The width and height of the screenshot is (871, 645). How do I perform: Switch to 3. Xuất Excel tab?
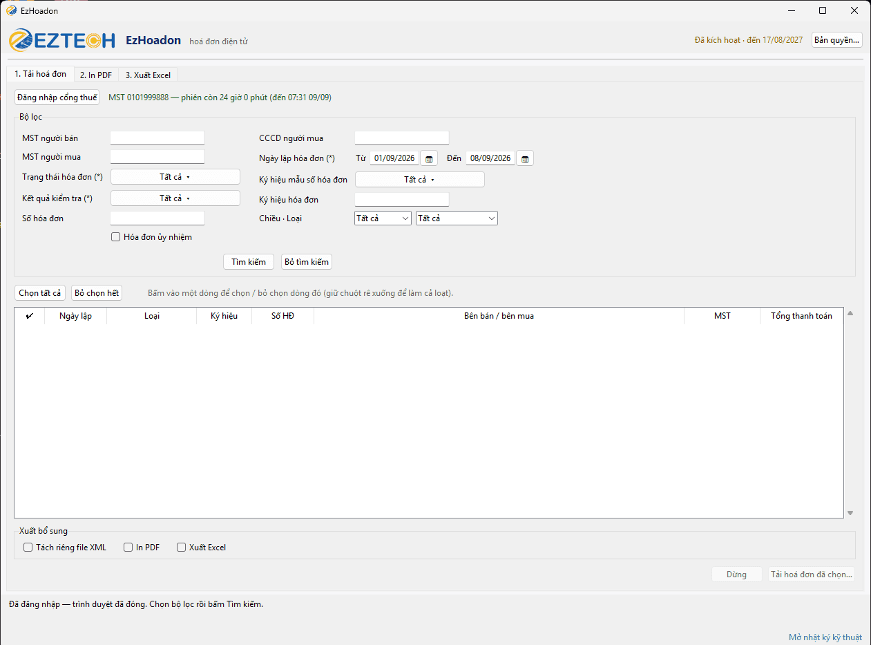[148, 75]
